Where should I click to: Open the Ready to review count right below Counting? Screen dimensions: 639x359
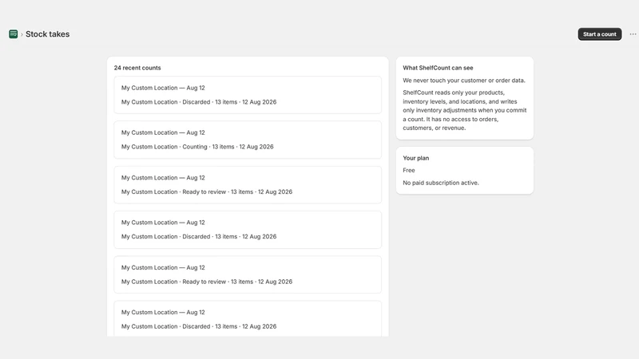(x=248, y=185)
